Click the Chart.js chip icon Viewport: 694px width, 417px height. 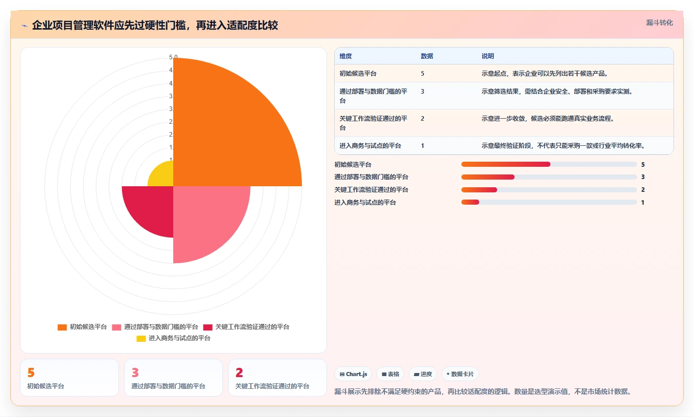(x=342, y=375)
